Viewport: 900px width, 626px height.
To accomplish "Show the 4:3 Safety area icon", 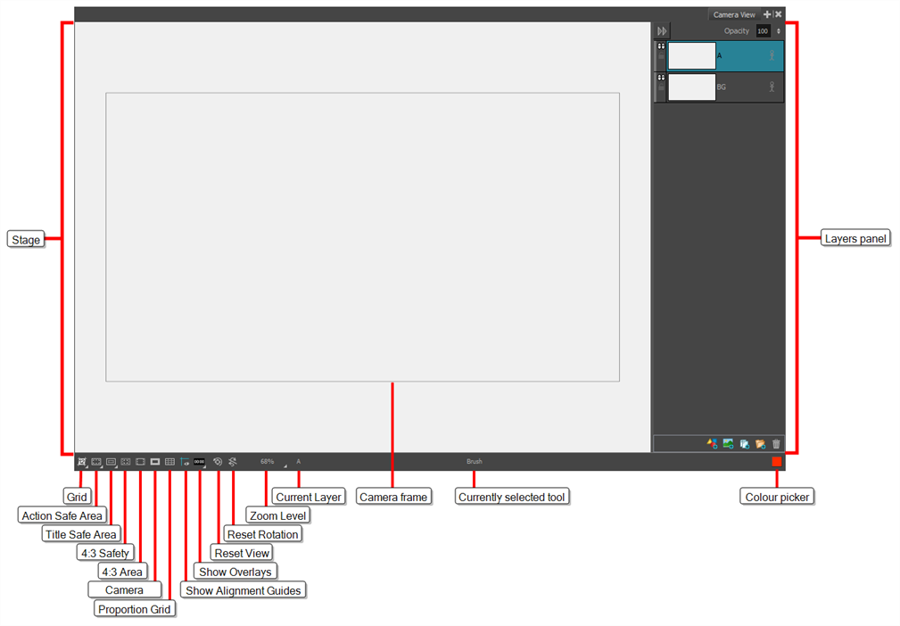I will (126, 462).
